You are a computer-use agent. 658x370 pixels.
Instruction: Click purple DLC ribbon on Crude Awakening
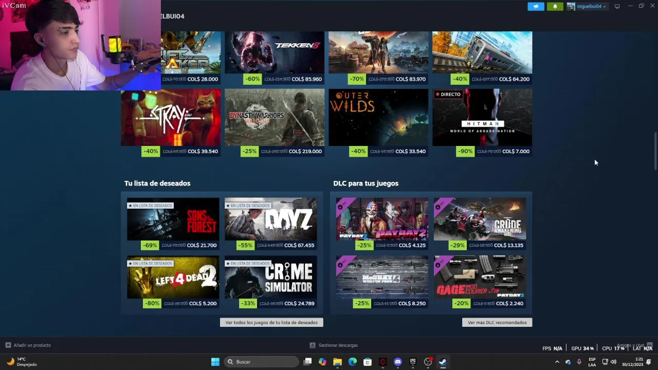(441, 205)
